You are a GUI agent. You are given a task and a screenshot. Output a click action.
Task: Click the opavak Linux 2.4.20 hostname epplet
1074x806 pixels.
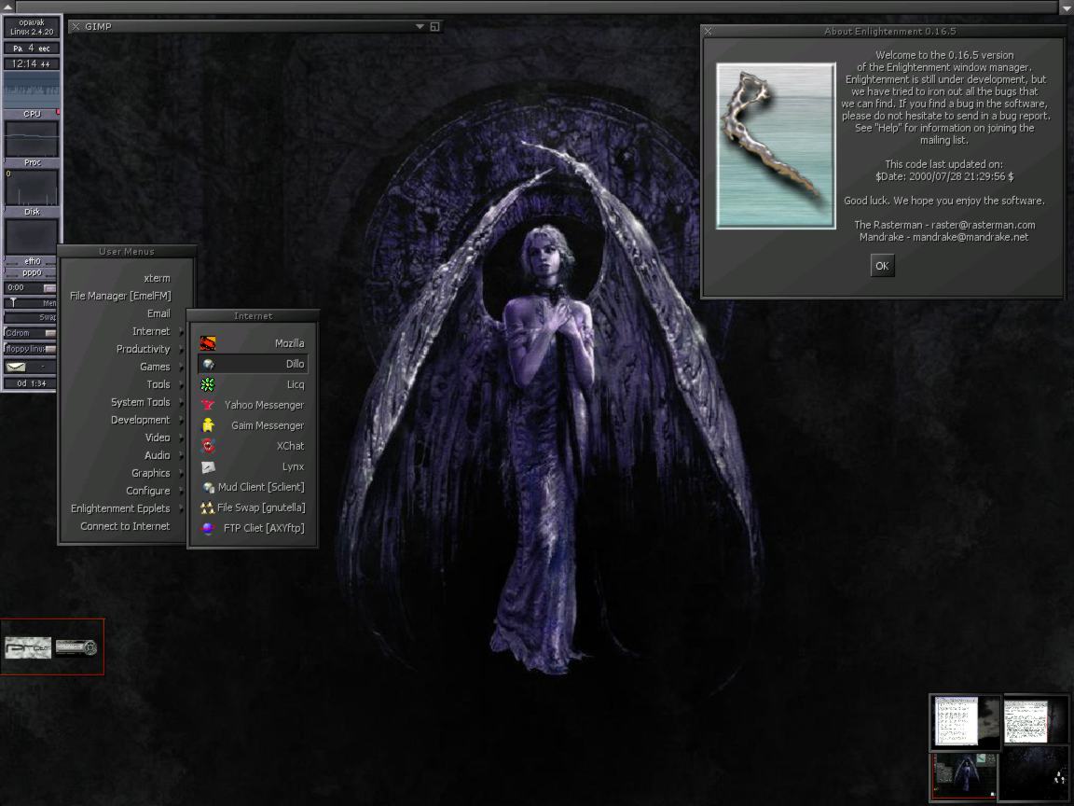(32, 27)
